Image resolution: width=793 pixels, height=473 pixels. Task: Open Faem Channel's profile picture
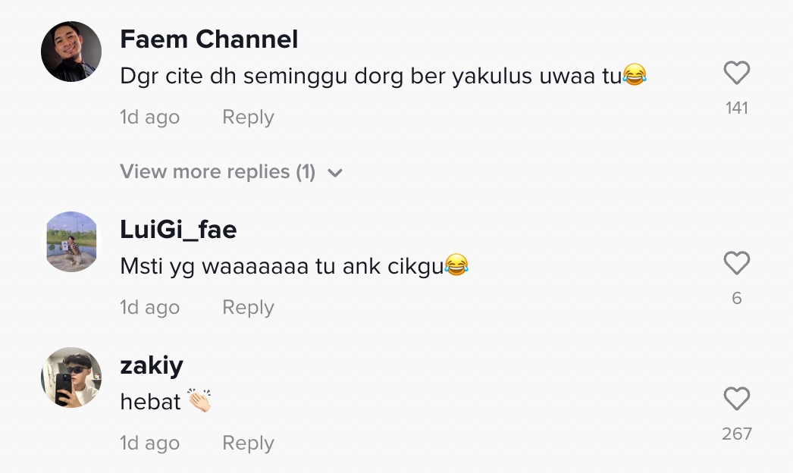pyautogui.click(x=71, y=52)
